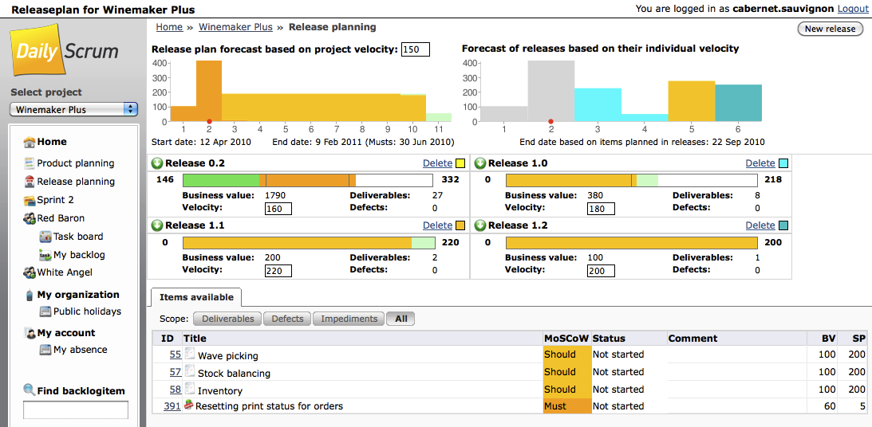The width and height of the screenshot is (872, 427).
Task: Collapse Release 1.1 with green arrow
Action: tap(156, 225)
